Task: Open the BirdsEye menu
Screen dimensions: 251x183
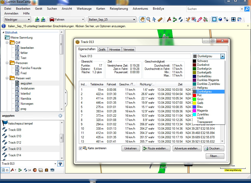Action: (158, 9)
